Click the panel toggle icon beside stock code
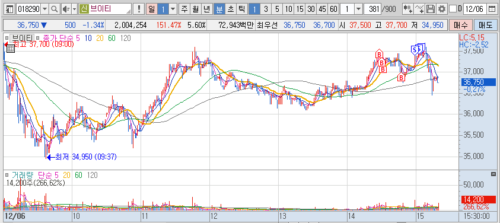Image resolution: width=500 pixels, height=223 pixels. 10,9
